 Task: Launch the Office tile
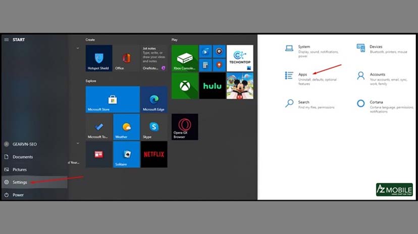(126, 58)
